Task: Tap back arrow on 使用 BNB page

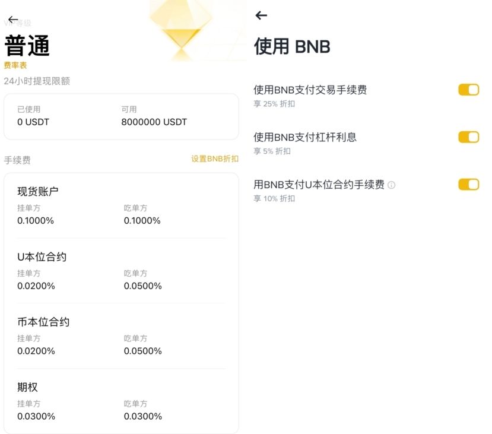Action: [x=261, y=16]
